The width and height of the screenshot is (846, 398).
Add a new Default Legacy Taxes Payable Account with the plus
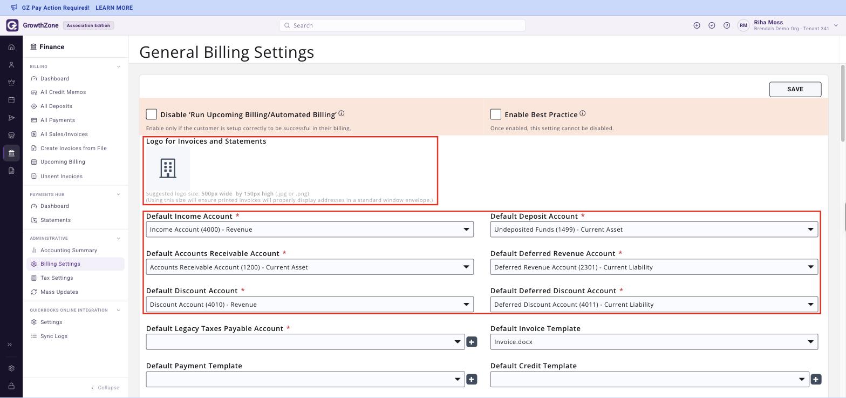(x=472, y=342)
